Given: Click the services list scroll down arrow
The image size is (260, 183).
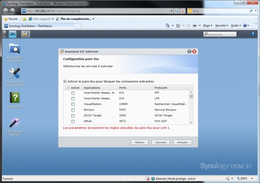Looking at the screenshot, I should 191,123.
